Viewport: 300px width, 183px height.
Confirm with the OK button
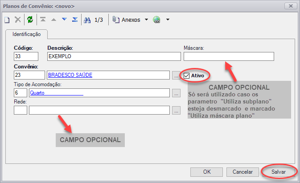pyautogui.click(x=207, y=172)
